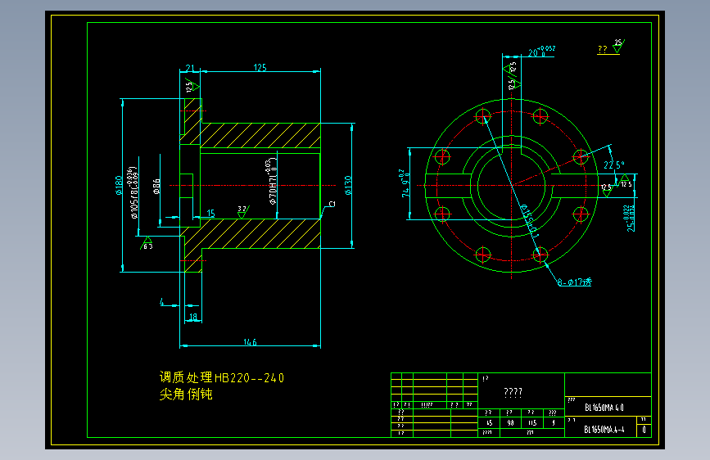This screenshot has width=710, height=460.
Task: Select the BL1650MA.4.0 title block text
Action: (x=604, y=408)
